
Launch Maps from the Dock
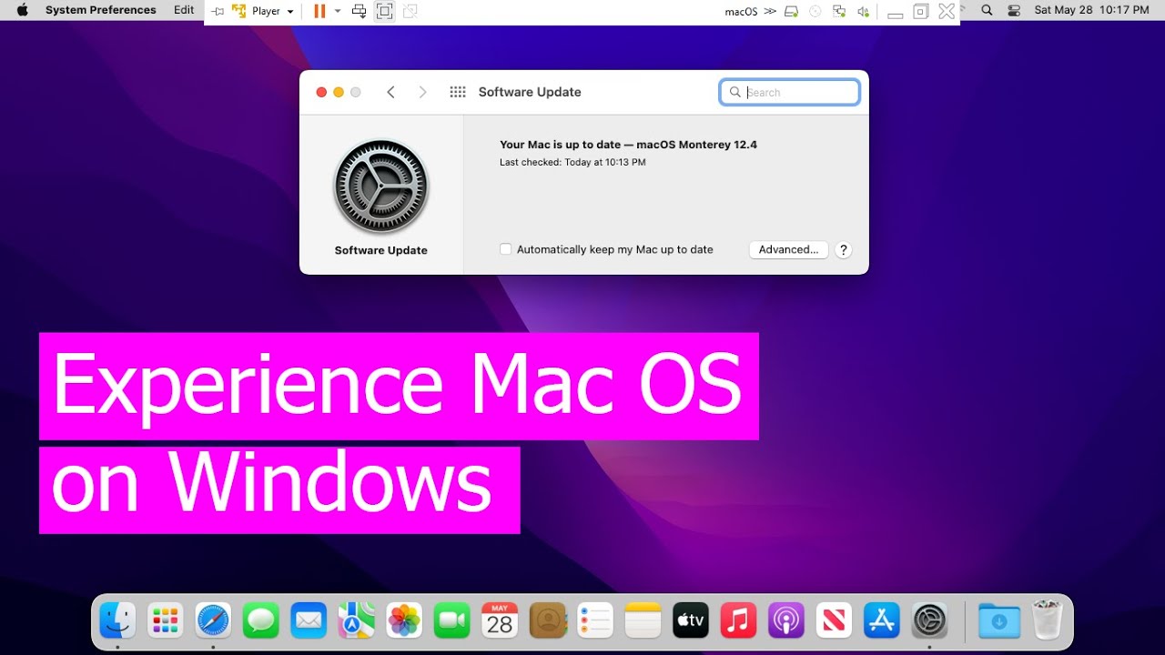(x=357, y=620)
